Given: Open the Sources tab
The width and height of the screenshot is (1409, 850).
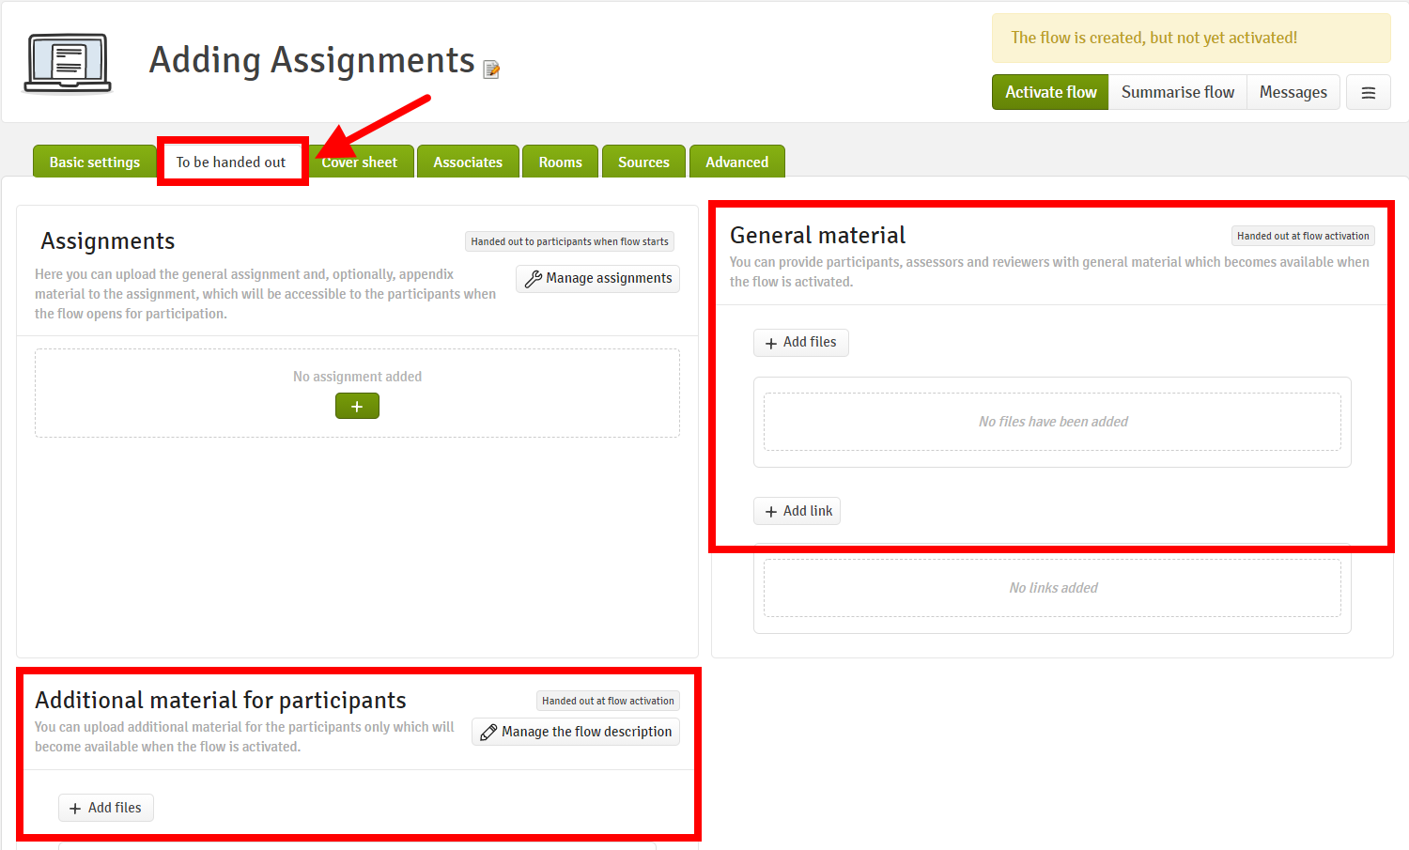Looking at the screenshot, I should (643, 162).
